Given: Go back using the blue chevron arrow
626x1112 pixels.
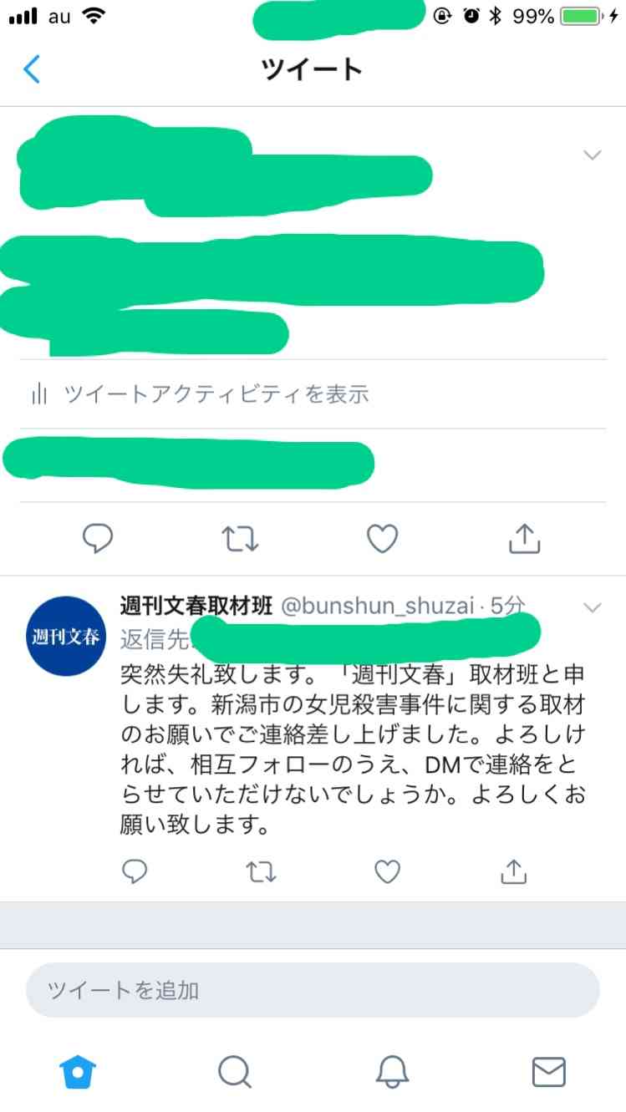Looking at the screenshot, I should (x=32, y=69).
